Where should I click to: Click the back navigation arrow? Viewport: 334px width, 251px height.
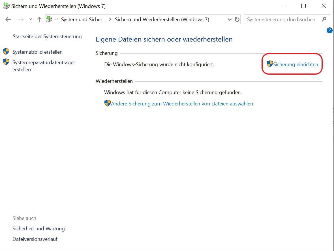(8, 20)
